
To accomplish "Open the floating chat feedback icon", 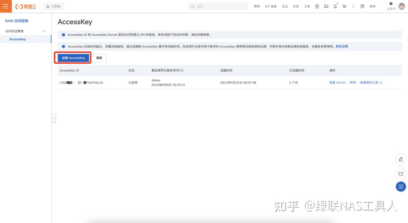I will [401, 174].
